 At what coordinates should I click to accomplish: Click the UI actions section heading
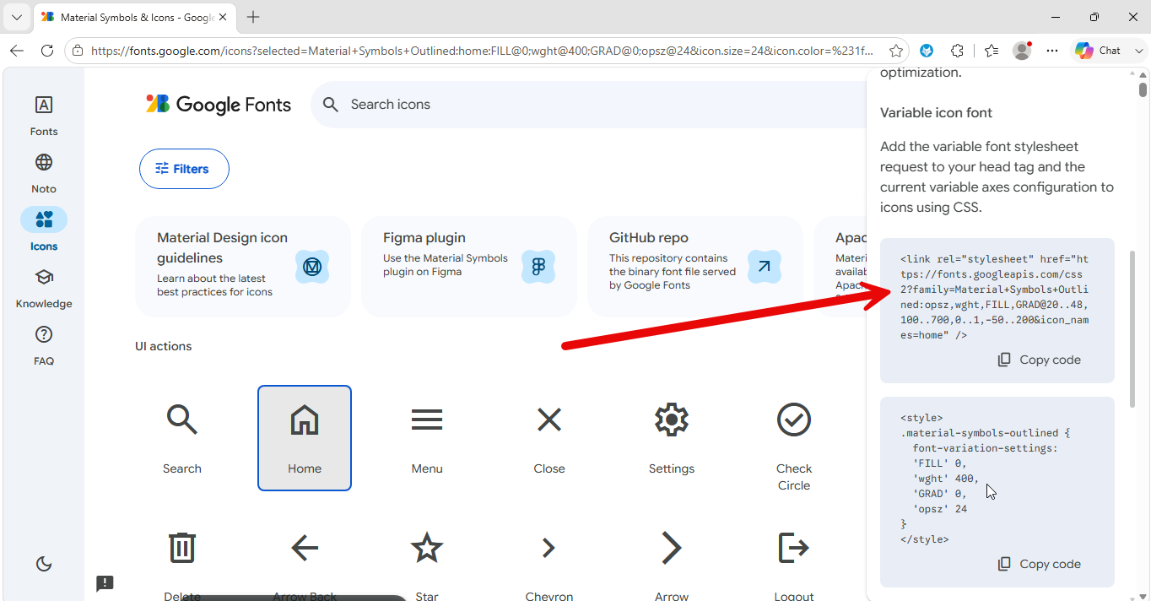[164, 346]
